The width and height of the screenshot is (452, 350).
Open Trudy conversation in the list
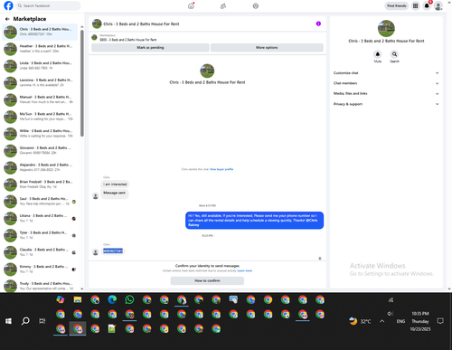(40, 285)
